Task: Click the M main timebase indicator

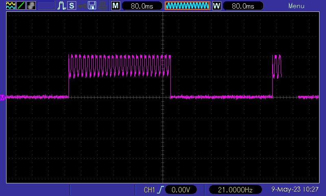Action: coord(116,6)
